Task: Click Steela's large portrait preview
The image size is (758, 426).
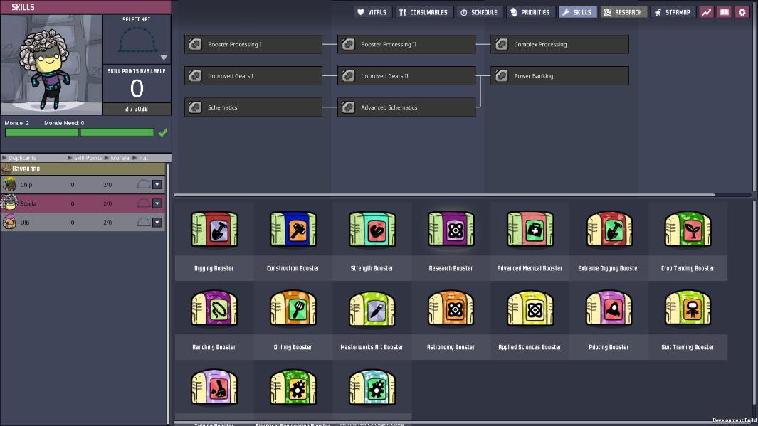Action: (51, 64)
